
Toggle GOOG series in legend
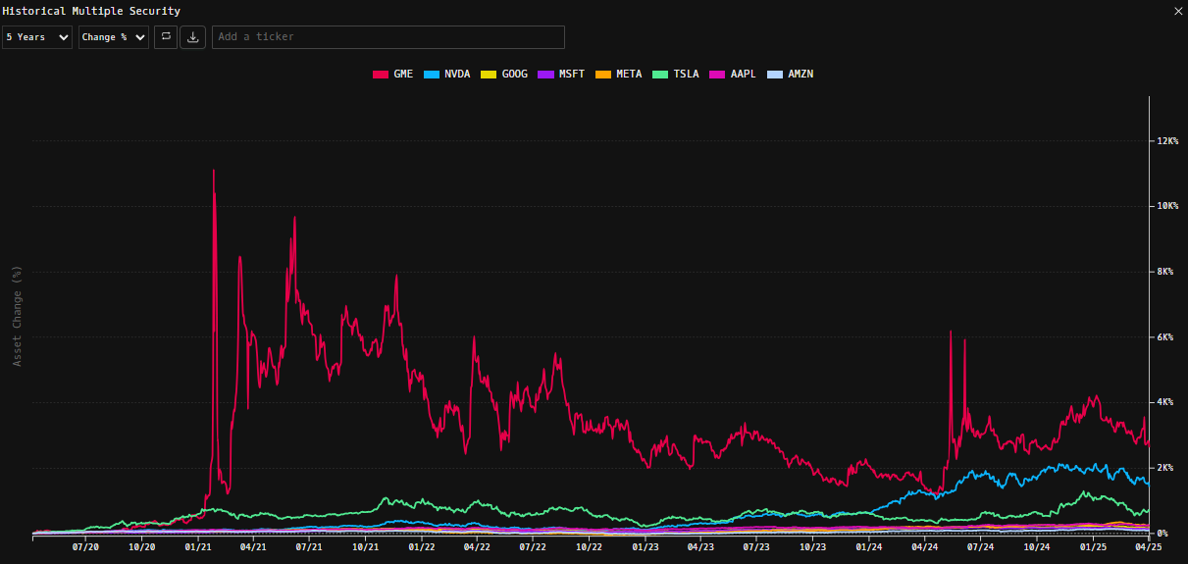504,75
